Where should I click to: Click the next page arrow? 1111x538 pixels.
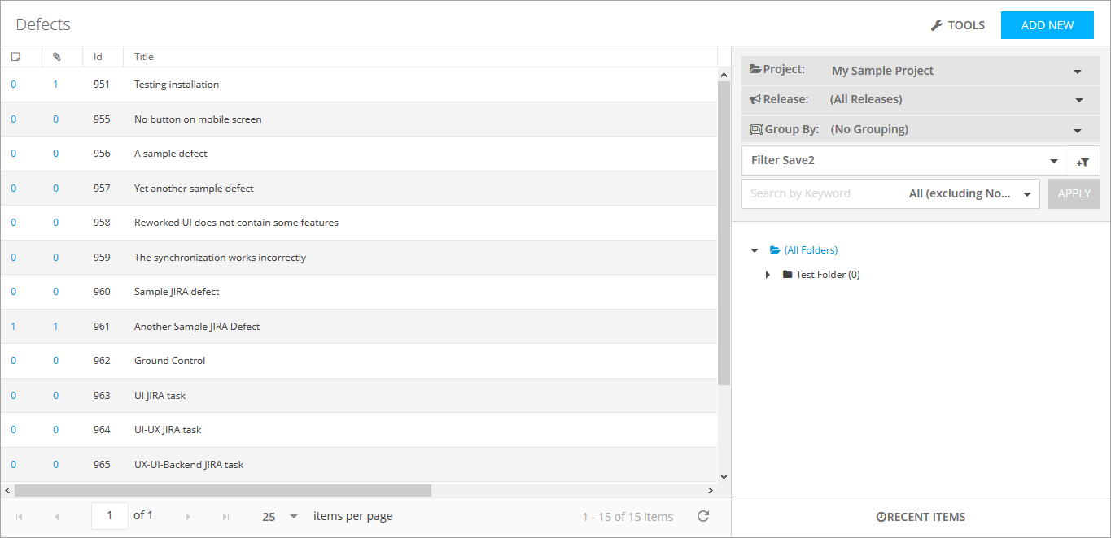[188, 517]
